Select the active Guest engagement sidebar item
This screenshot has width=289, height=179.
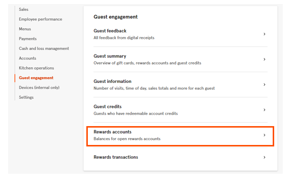(x=36, y=78)
